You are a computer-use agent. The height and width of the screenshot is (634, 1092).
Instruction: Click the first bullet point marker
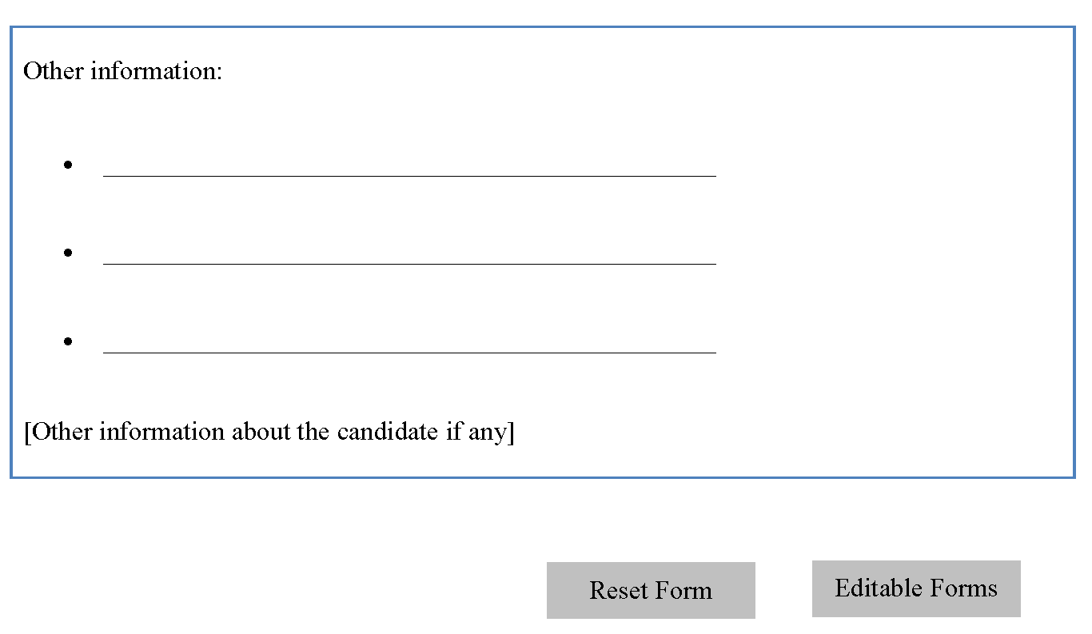click(68, 165)
